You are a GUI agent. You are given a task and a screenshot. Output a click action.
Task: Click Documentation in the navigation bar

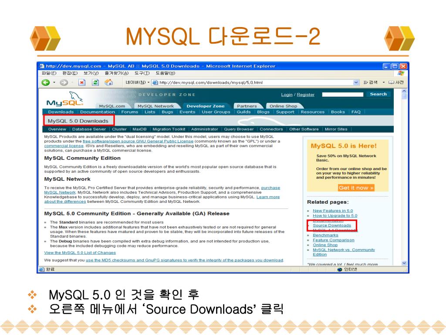click(x=97, y=112)
